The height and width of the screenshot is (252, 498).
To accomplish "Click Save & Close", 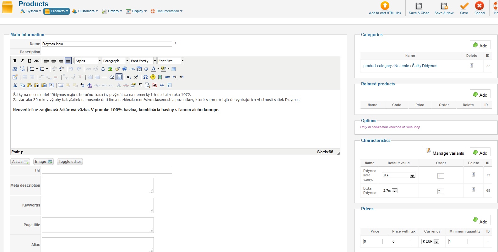I will click(419, 8).
